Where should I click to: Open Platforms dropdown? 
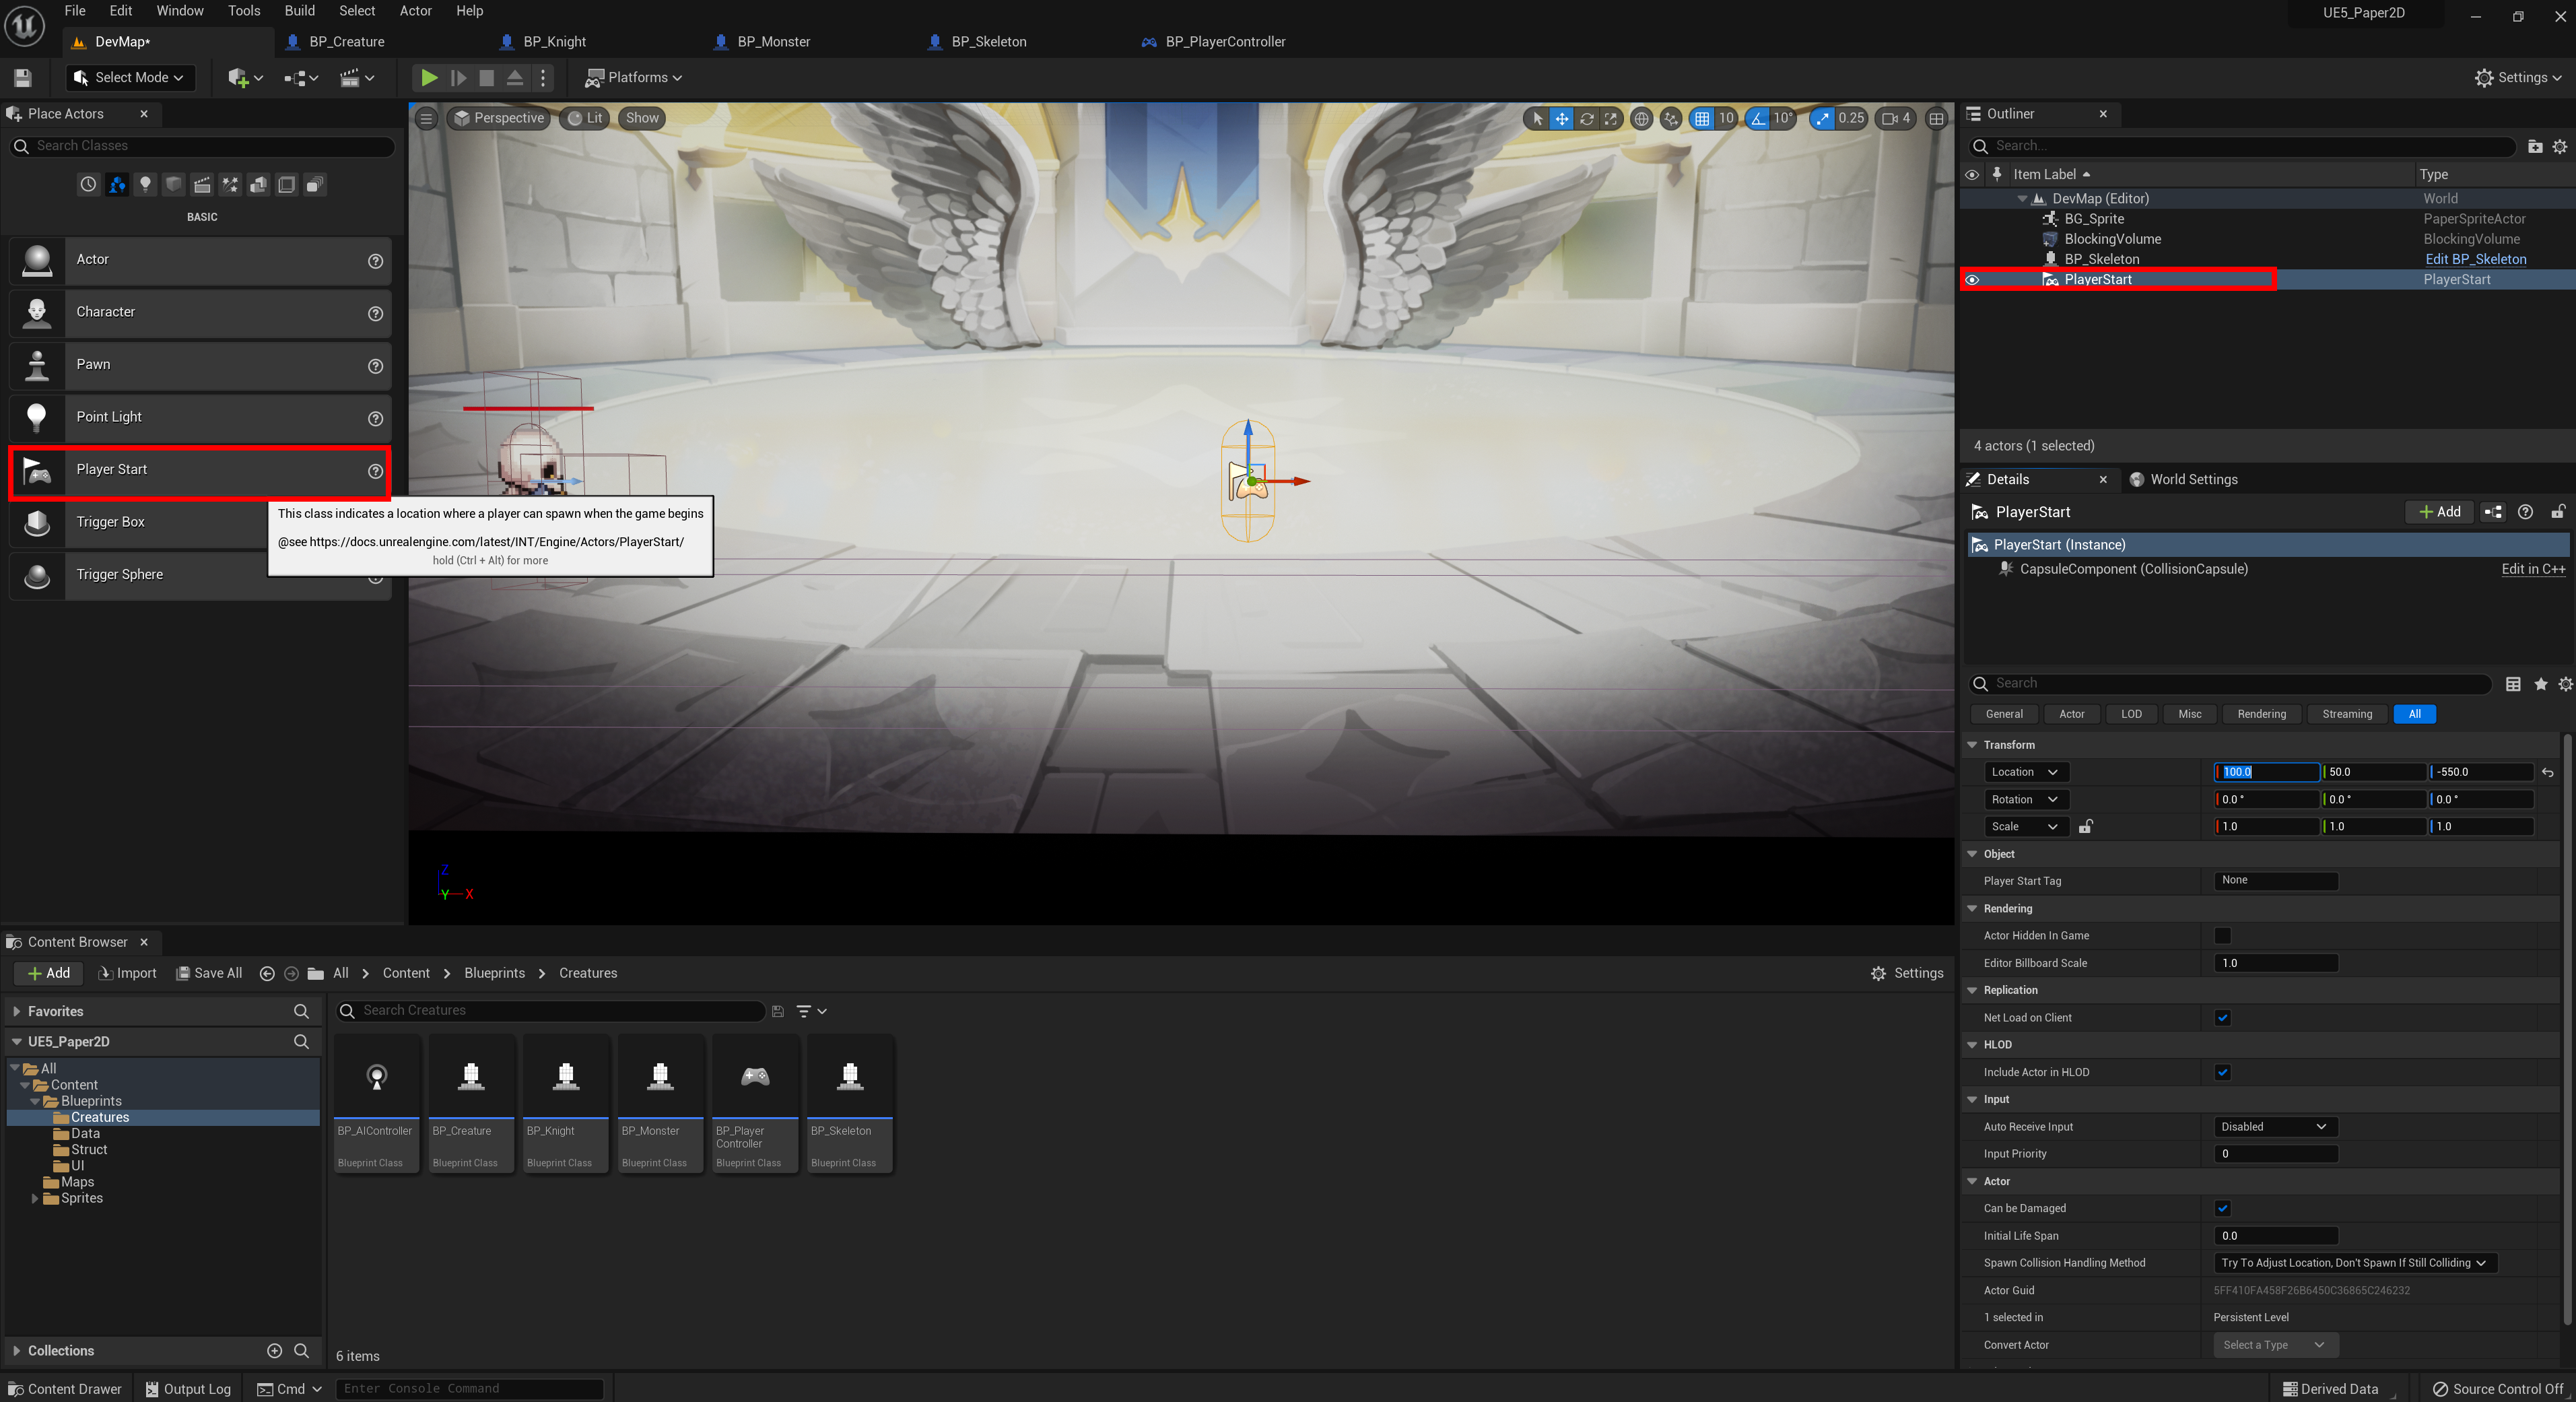click(634, 77)
